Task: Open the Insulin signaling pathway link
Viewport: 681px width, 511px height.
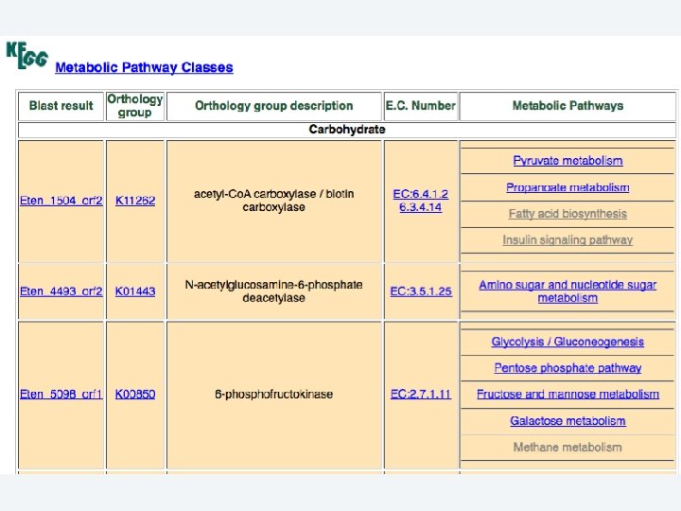Action: (x=567, y=239)
